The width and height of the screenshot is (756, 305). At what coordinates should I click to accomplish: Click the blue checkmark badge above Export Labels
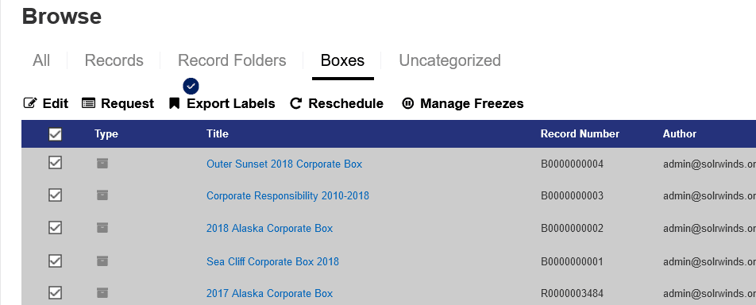click(x=191, y=87)
